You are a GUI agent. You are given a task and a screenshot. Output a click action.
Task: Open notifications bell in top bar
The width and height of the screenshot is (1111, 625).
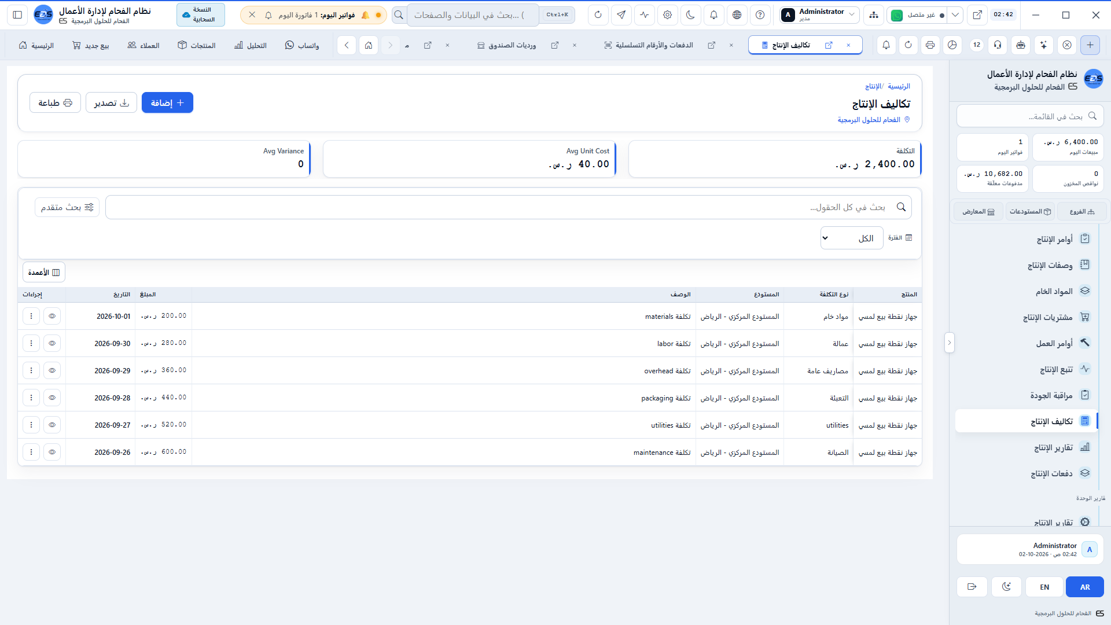click(713, 15)
